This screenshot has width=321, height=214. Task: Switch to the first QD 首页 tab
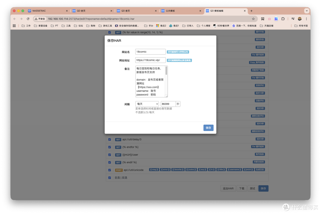click(92, 11)
